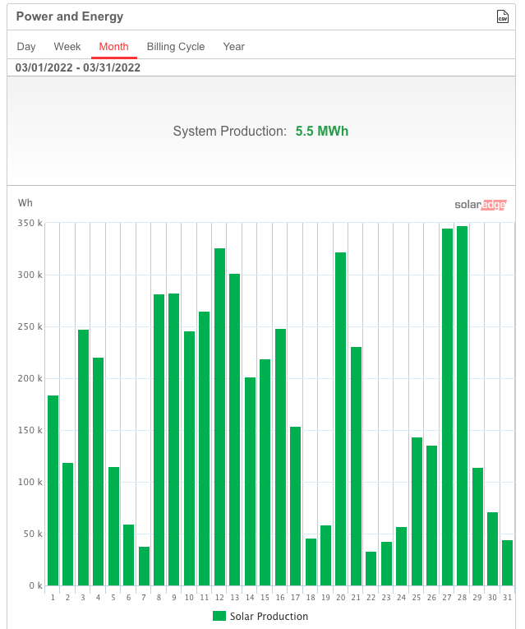The image size is (525, 629).
Task: Select the bar for day 12
Action: click(x=219, y=417)
